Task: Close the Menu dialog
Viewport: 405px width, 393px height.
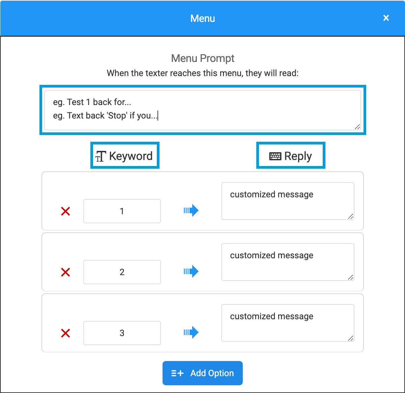Action: tap(386, 18)
